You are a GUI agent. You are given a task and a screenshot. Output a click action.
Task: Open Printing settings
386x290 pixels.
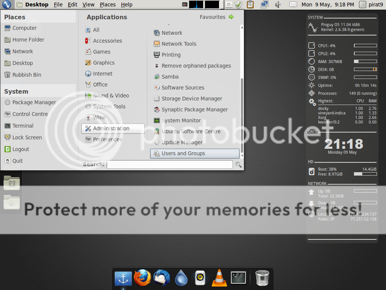click(195, 55)
